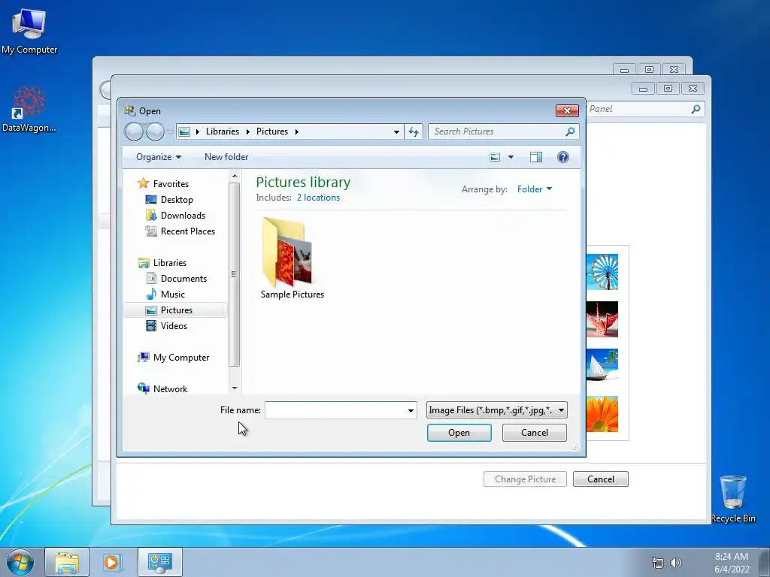Click the search magnifier in Search Pictures
This screenshot has height=577, width=770.
point(570,131)
